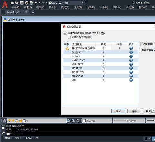Open help for MIRRTEXT variable
Viewport: 155px width, 142px height.
pyautogui.click(x=131, y=64)
